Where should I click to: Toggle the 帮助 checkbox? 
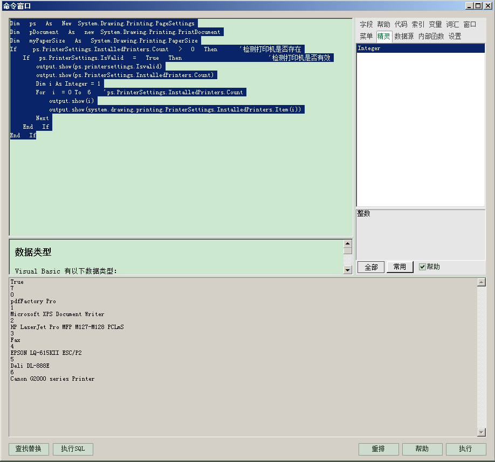pos(422,267)
